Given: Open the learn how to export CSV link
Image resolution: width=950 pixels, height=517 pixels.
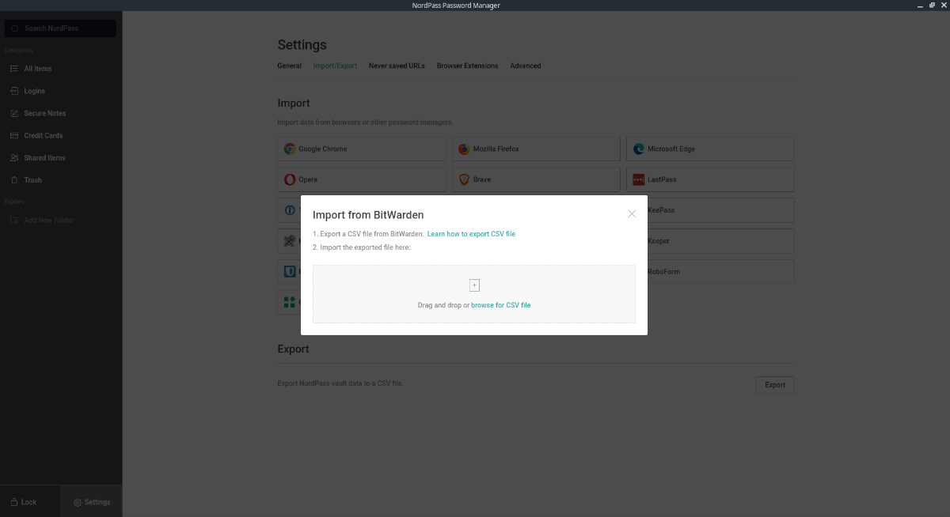Looking at the screenshot, I should tap(471, 233).
